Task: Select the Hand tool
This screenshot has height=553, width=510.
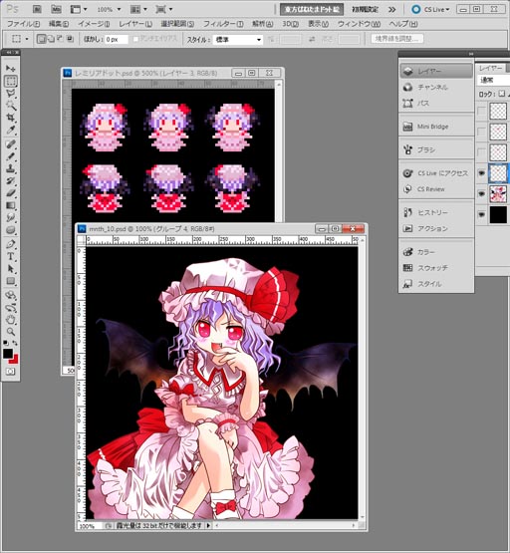Action: tap(11, 320)
